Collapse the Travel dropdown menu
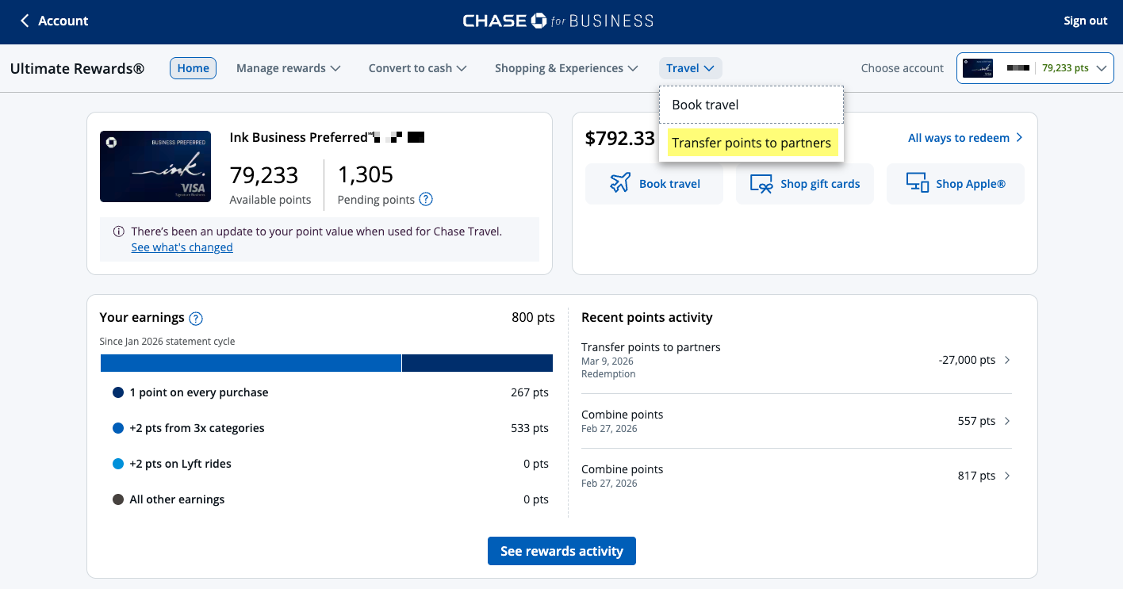This screenshot has height=589, width=1123. 690,67
